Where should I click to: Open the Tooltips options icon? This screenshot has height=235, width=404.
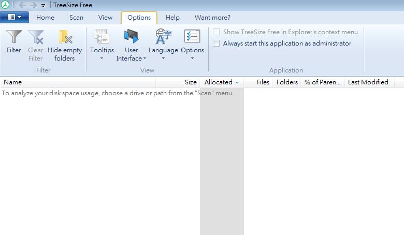(102, 36)
